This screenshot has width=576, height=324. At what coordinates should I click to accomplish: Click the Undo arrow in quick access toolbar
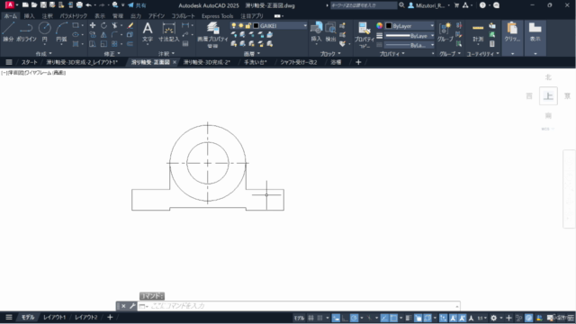[88, 5]
